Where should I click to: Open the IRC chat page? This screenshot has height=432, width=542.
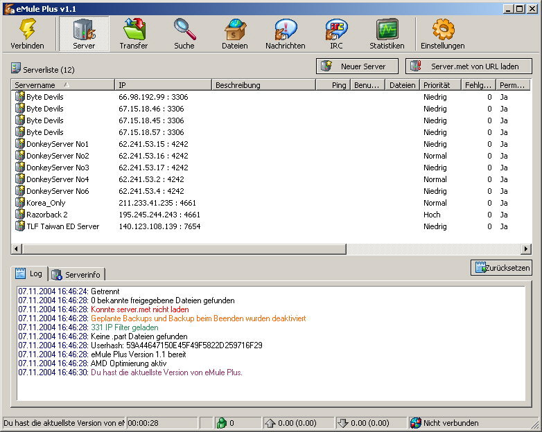pyautogui.click(x=336, y=34)
